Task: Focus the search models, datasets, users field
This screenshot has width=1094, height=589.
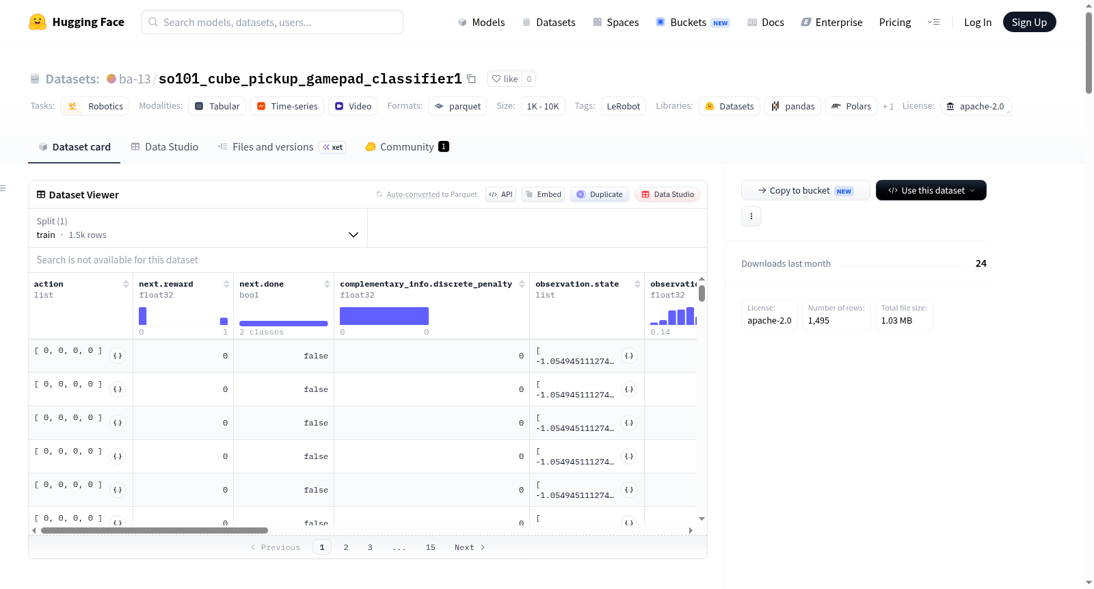Action: [272, 22]
